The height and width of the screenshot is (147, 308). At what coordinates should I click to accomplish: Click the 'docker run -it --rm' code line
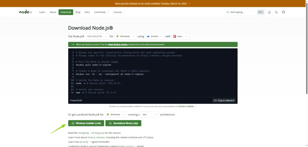pos(110,74)
